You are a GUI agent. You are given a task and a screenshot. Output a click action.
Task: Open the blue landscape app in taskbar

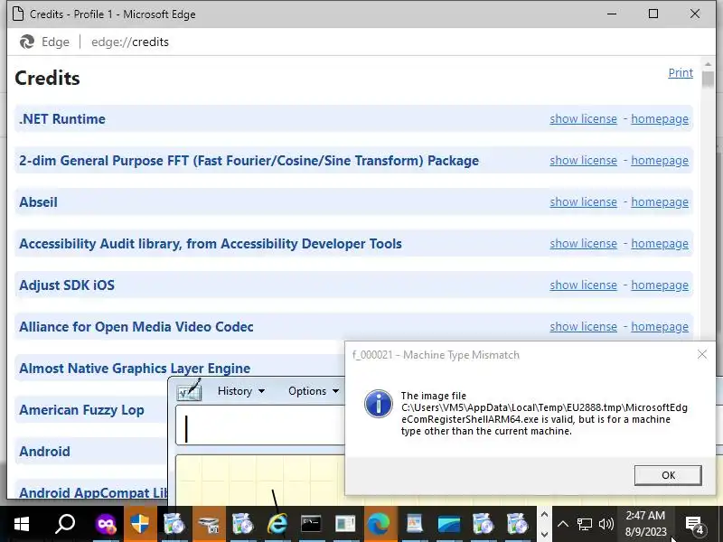[x=448, y=524]
